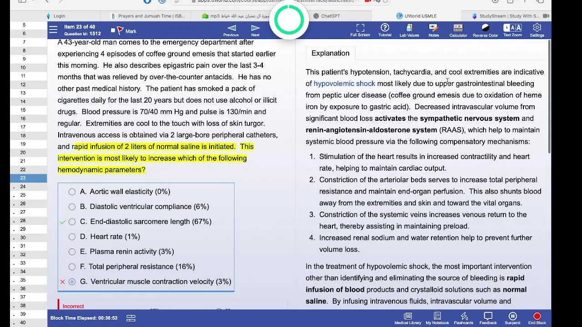This screenshot has width=582, height=327.
Task: Click the Incorrect result label
Action: pos(73,307)
